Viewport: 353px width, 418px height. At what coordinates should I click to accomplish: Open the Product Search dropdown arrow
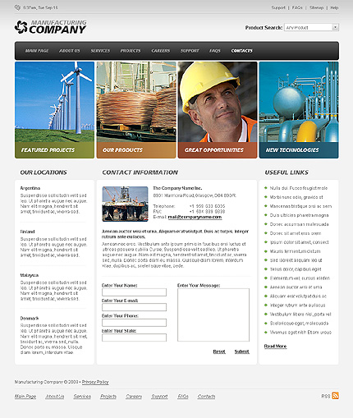click(x=335, y=27)
